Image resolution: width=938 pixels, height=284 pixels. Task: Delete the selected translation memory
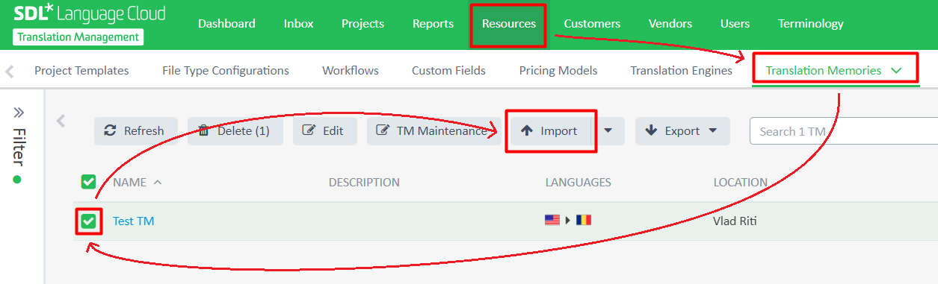[235, 131]
